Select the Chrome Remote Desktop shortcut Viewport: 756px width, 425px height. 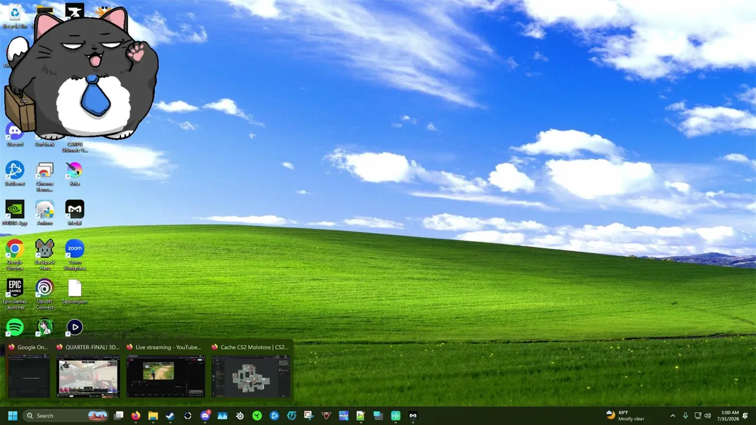tap(45, 176)
